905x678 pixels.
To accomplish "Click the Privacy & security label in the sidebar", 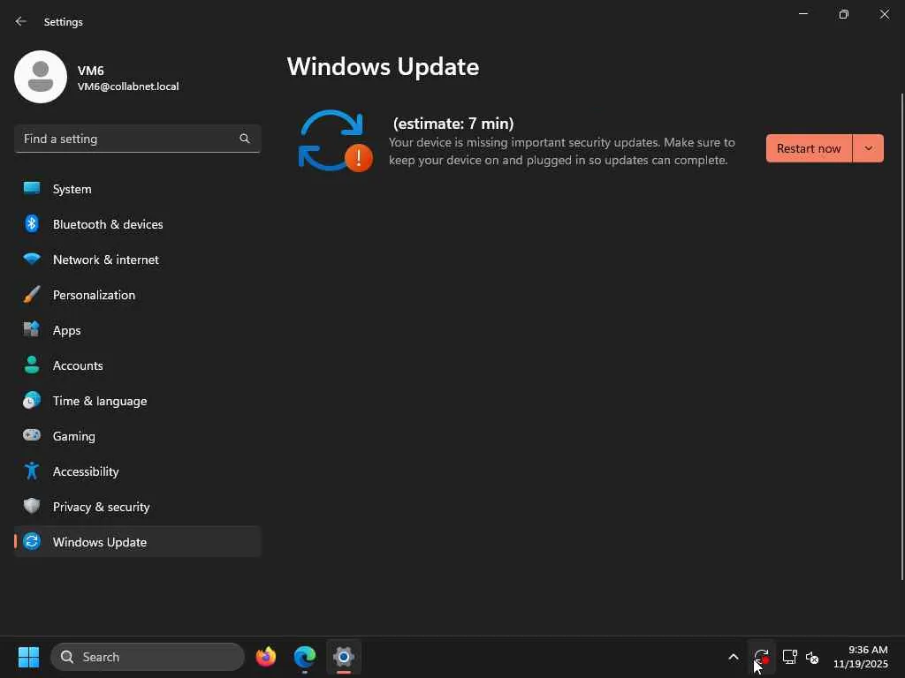I will point(101,507).
